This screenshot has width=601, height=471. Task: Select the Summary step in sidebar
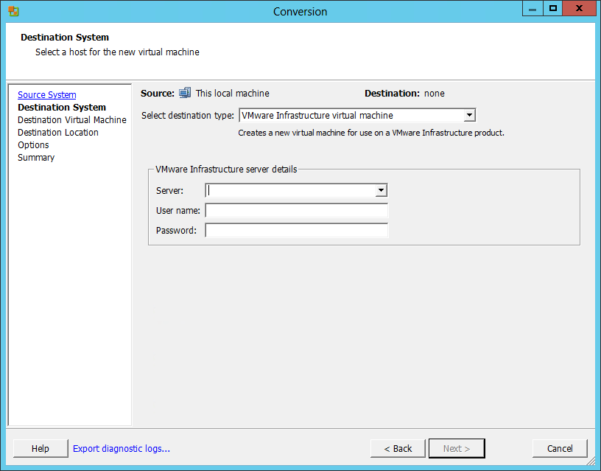pos(36,158)
